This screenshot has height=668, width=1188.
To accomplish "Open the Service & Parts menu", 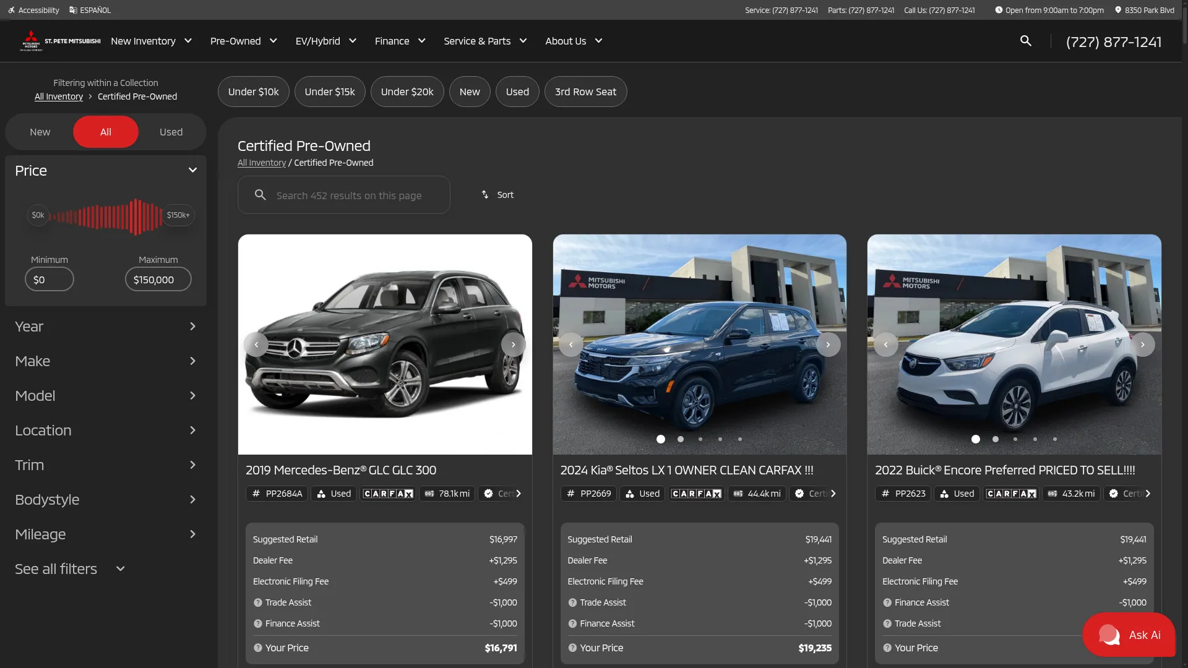I will point(486,41).
